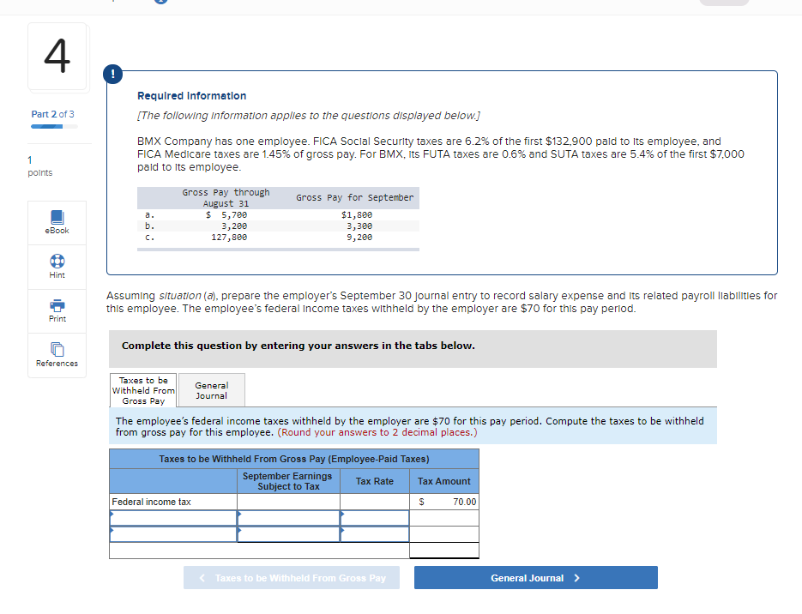
Task: Click the 1 points label
Action: coord(40,166)
